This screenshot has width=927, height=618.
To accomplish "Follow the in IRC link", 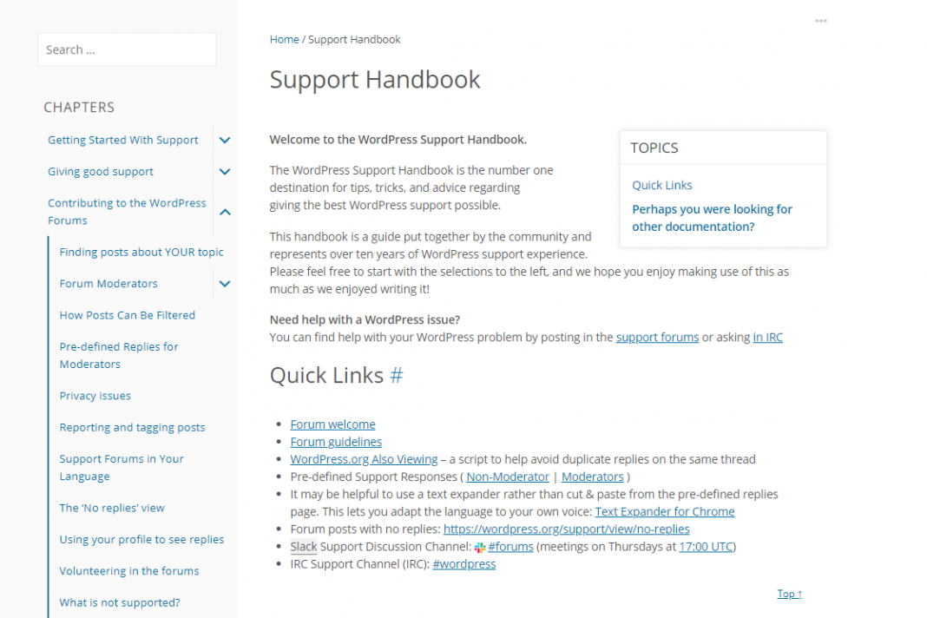I will click(767, 337).
